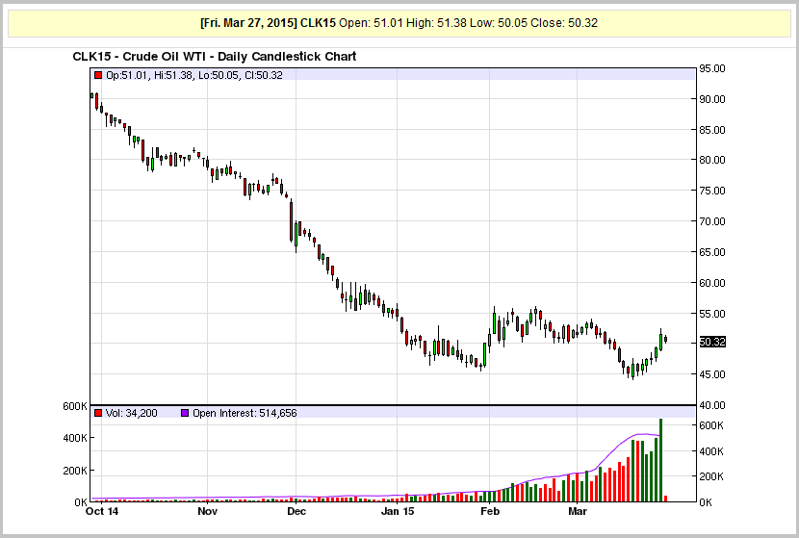Click the small red final volume bar
This screenshot has width=799, height=538.
point(665,499)
